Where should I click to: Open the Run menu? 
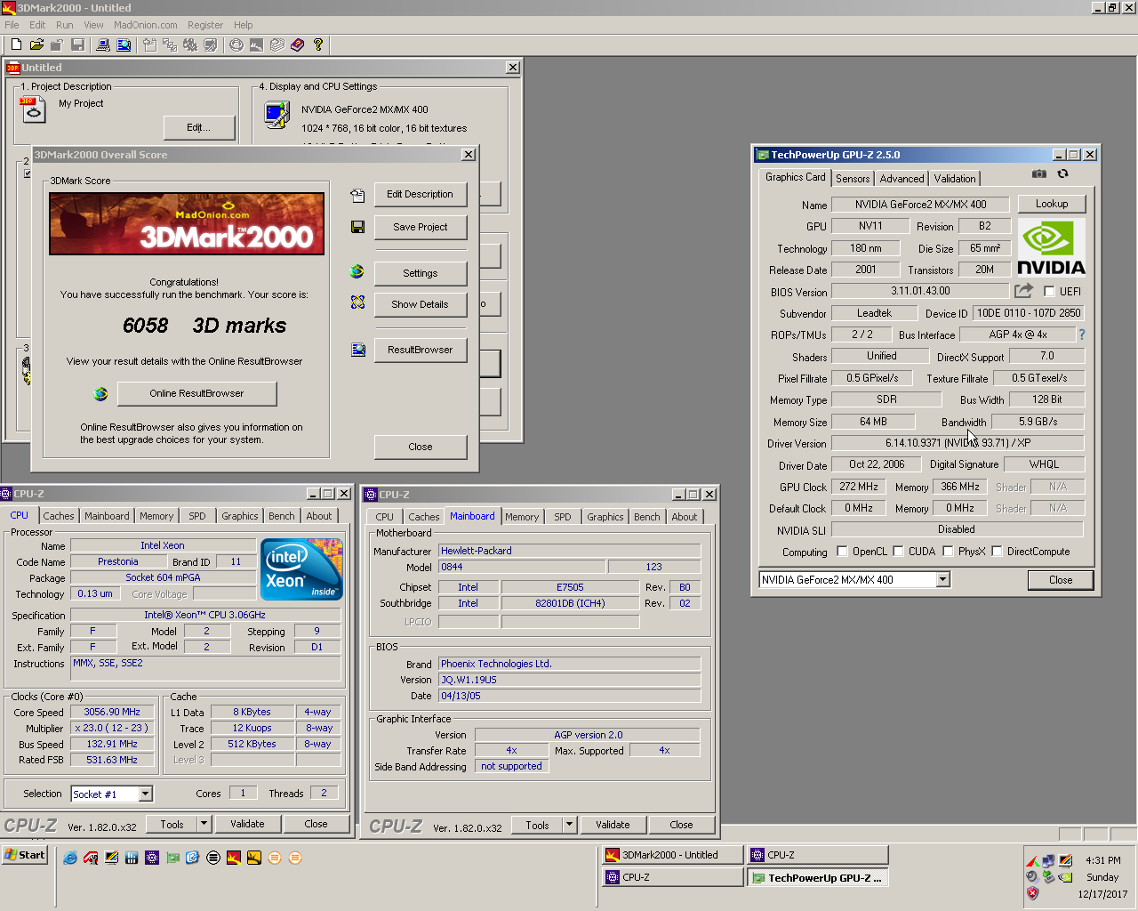coord(64,25)
